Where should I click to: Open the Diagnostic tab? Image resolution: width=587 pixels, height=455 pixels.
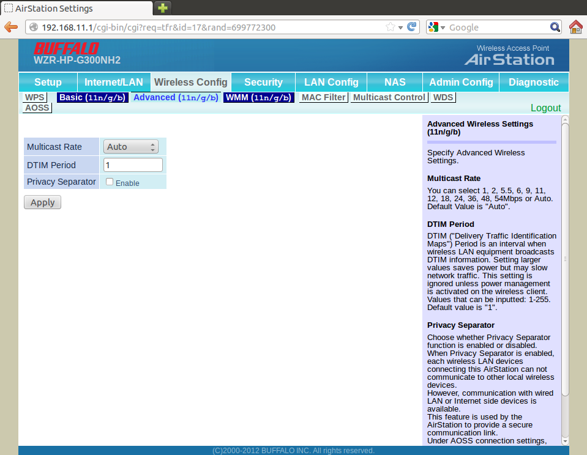click(x=534, y=82)
